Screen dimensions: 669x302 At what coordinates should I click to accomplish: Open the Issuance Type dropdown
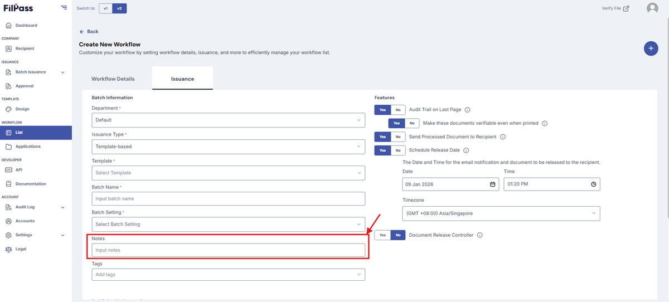tap(229, 147)
